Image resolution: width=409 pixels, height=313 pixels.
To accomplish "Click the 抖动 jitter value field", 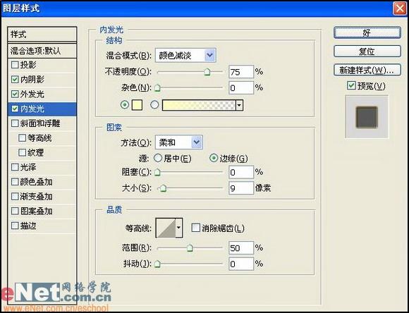I will (x=241, y=264).
